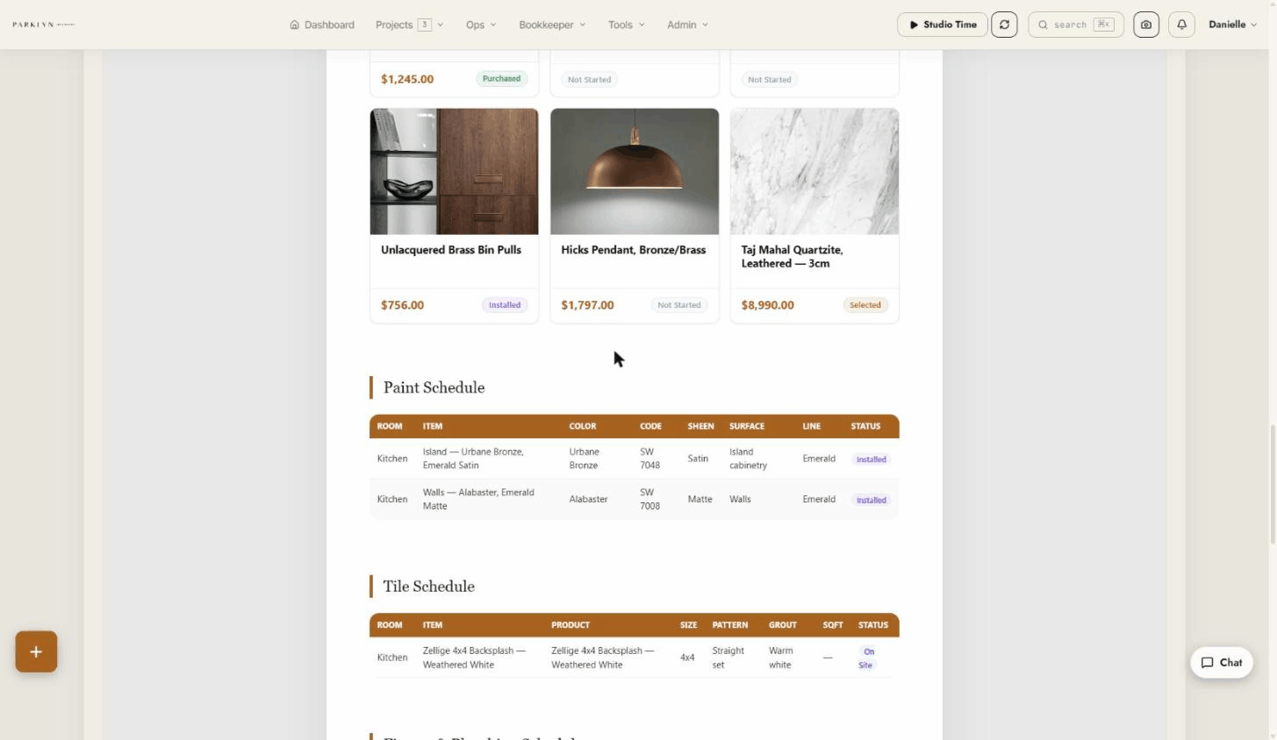This screenshot has height=740, width=1277.
Task: Click PATTERN column header in Tile Schedule
Action: [730, 625]
